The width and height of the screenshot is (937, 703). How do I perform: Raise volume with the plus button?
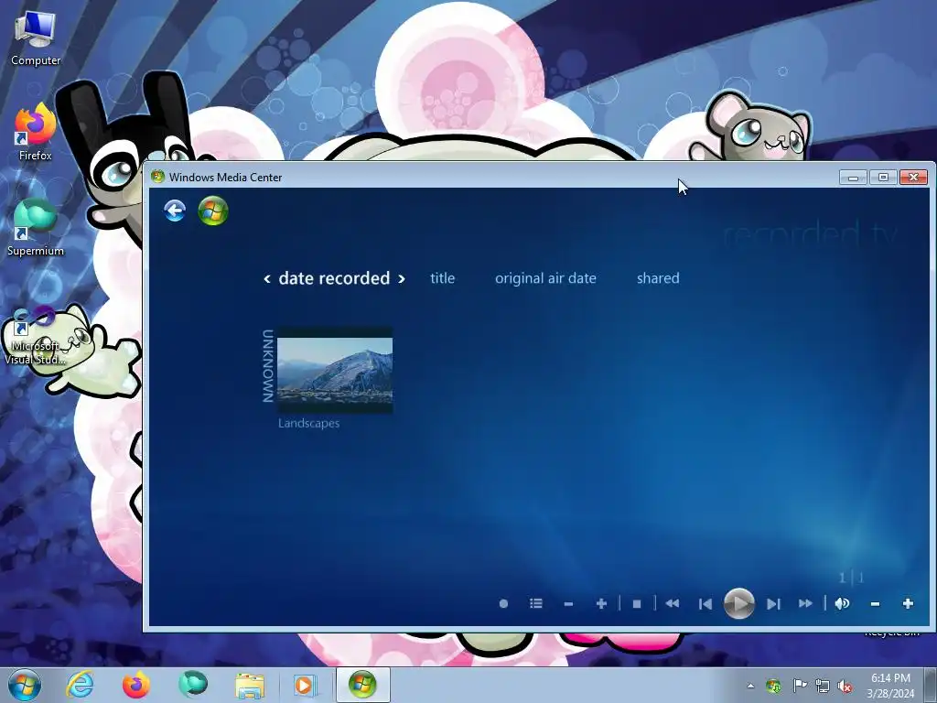tap(909, 604)
